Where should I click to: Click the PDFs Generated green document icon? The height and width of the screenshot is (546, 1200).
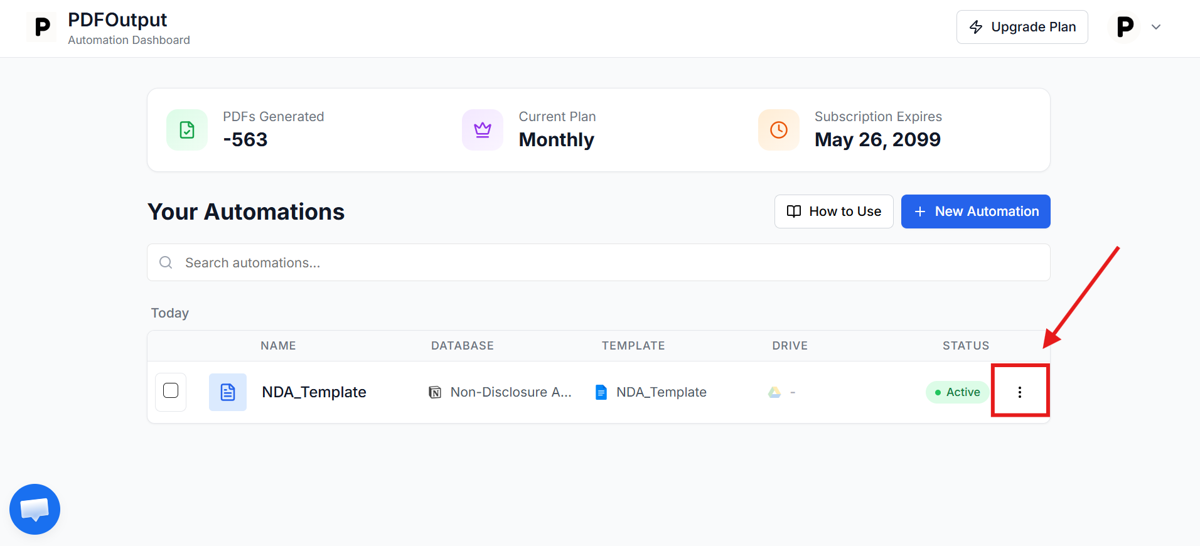click(x=187, y=130)
